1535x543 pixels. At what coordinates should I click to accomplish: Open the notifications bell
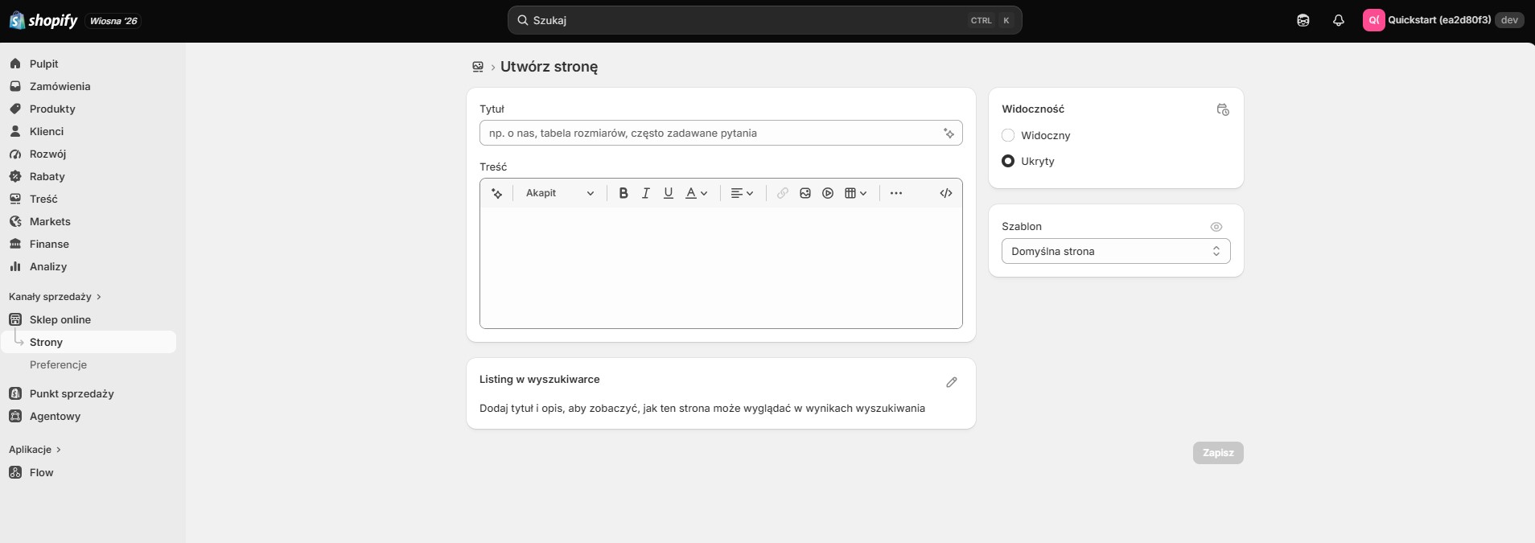(x=1339, y=20)
